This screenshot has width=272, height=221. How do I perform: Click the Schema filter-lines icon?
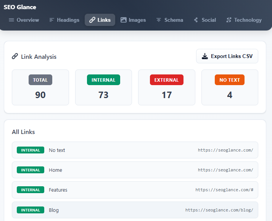coord(159,20)
